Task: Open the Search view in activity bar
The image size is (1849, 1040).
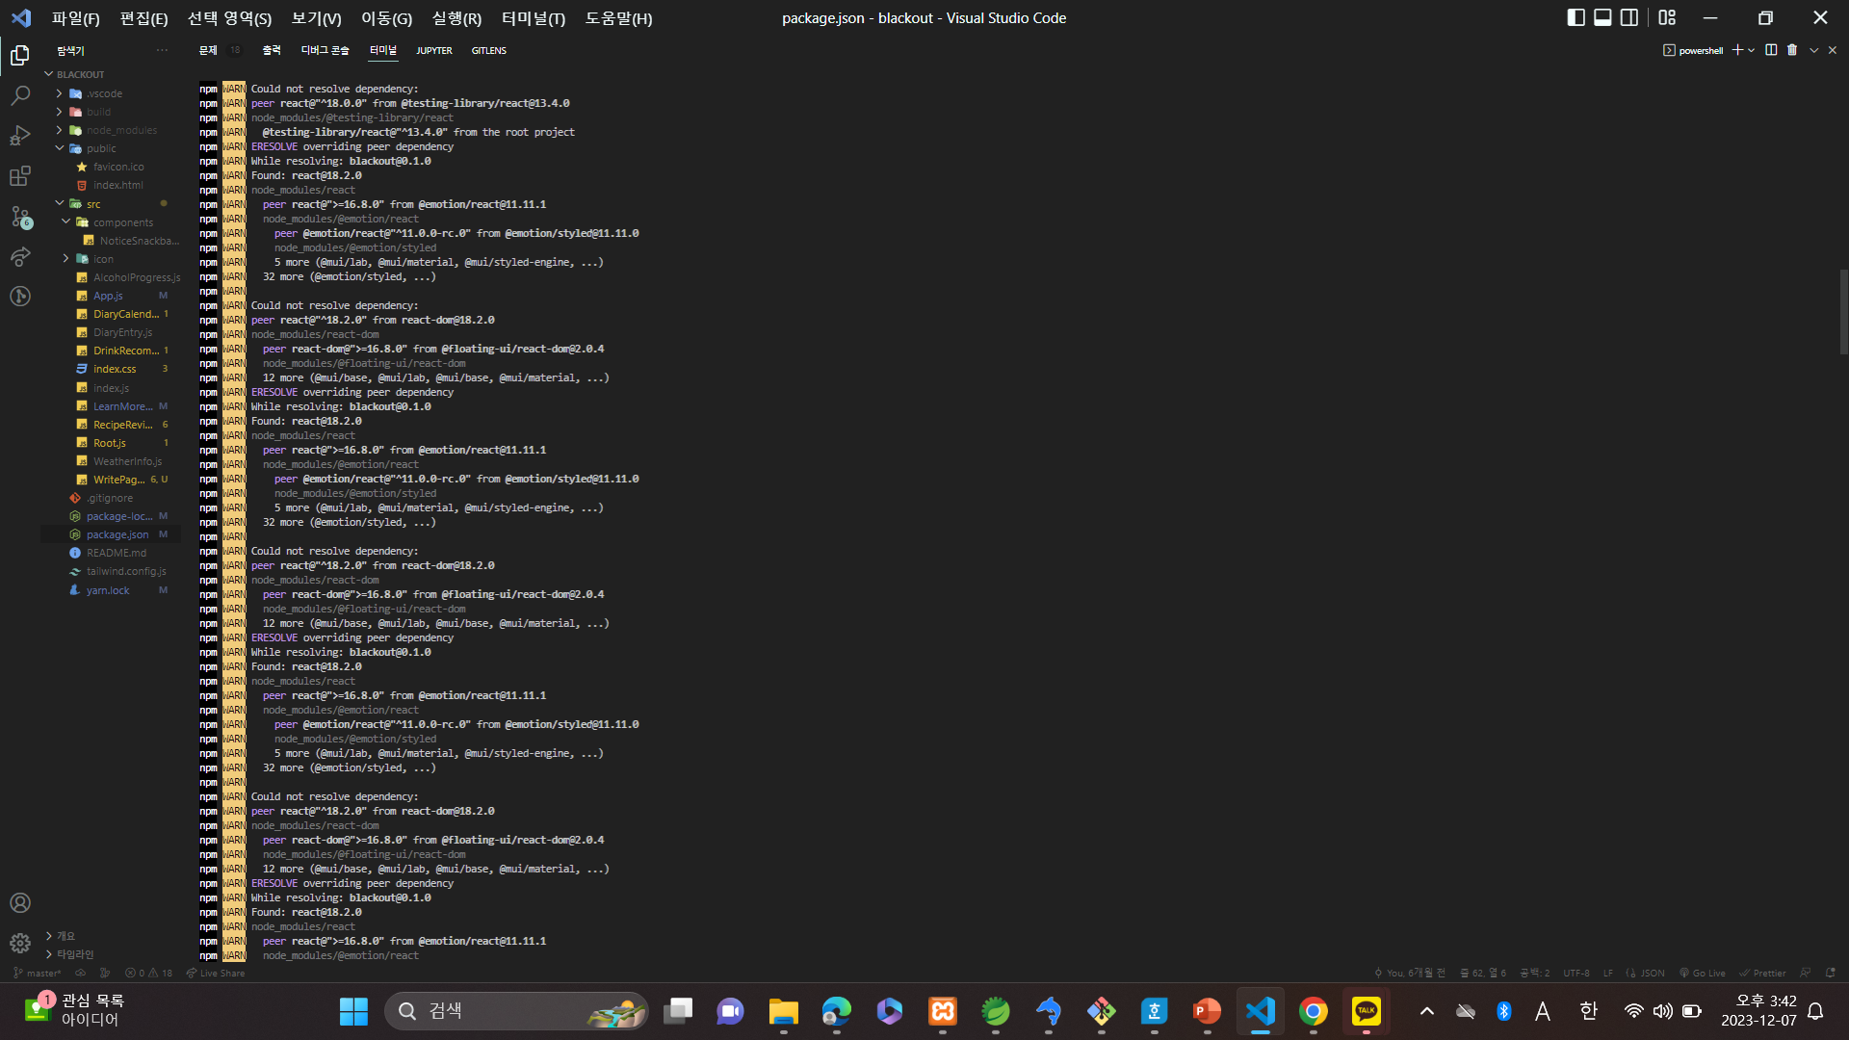Action: [20, 95]
